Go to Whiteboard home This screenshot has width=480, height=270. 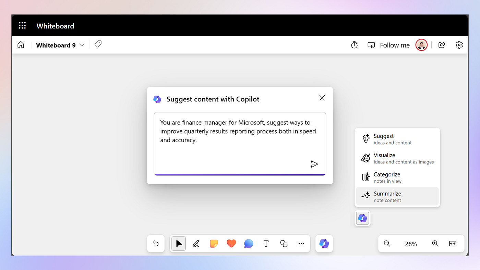21,45
